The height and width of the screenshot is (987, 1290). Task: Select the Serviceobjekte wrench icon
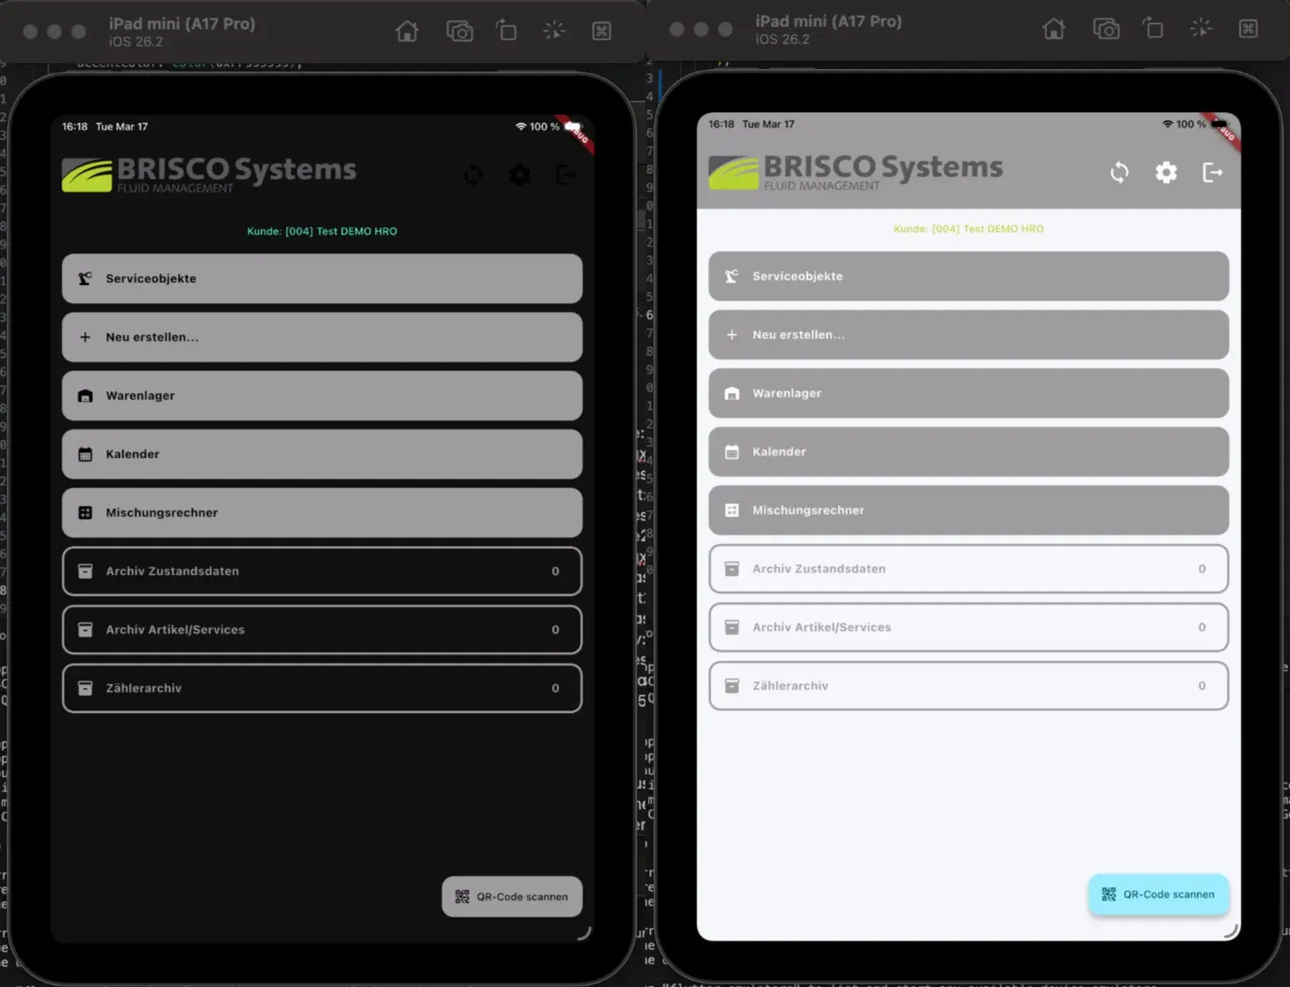pos(85,278)
